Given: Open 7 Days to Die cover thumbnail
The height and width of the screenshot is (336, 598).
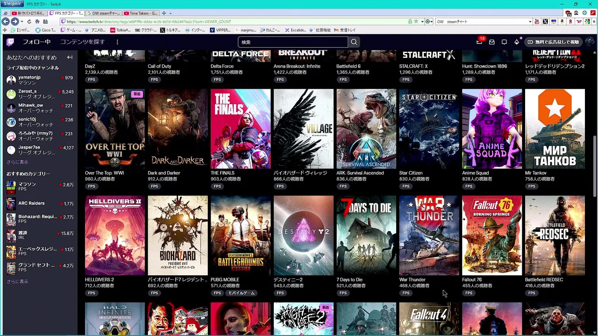Looking at the screenshot, I should (366, 236).
